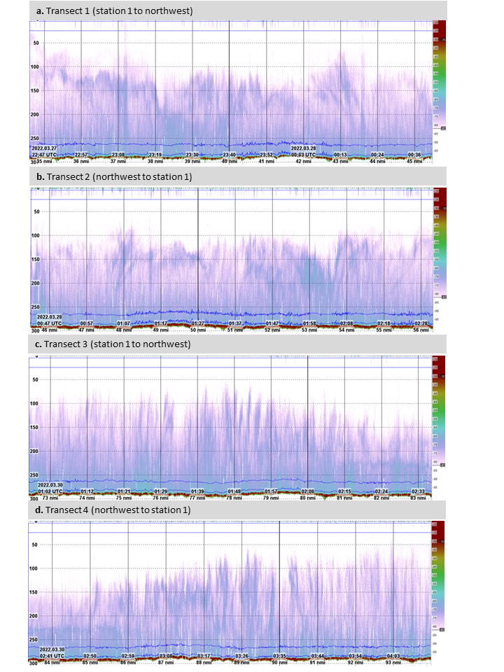This screenshot has height=672, width=504.
Task: Click the '37 nmi' distance label
Action: 118,162
